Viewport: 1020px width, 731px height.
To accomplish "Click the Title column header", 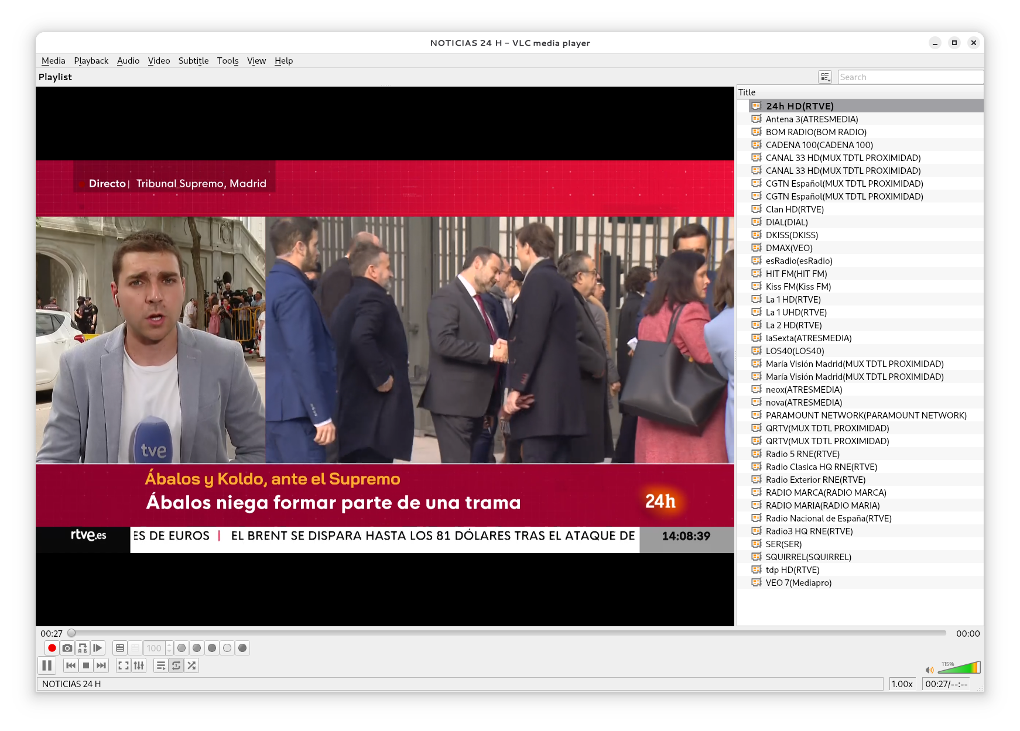I will [x=860, y=92].
